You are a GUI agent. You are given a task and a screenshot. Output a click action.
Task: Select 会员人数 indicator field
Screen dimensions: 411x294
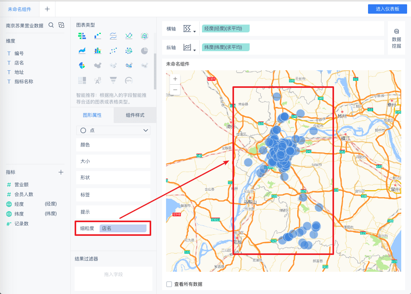[23, 194]
